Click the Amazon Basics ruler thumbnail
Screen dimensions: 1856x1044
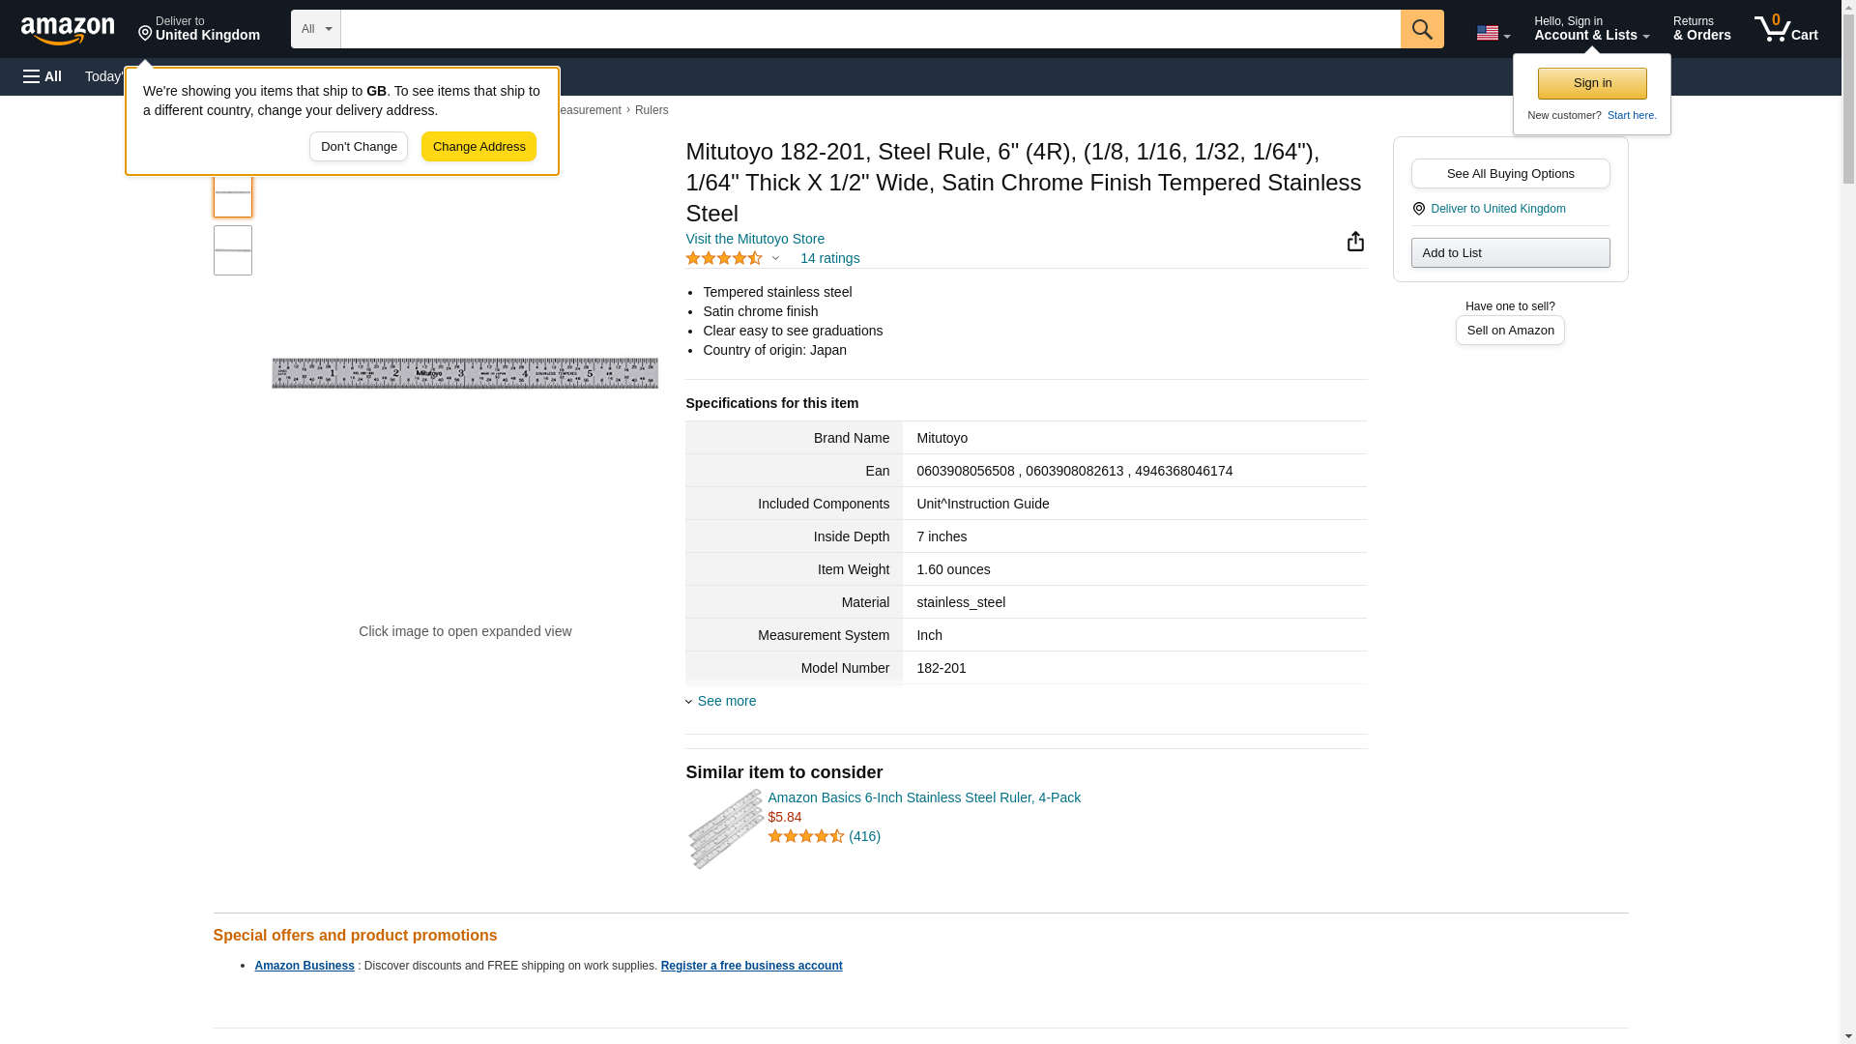(x=725, y=828)
